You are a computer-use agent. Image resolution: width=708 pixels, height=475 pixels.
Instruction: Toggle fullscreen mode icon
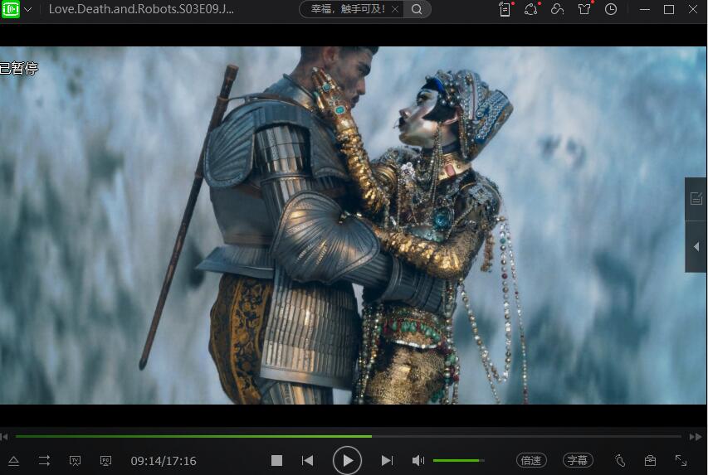(681, 460)
